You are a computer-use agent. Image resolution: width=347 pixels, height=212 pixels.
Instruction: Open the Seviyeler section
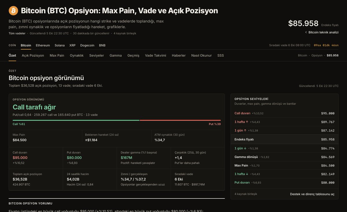tap(97, 55)
